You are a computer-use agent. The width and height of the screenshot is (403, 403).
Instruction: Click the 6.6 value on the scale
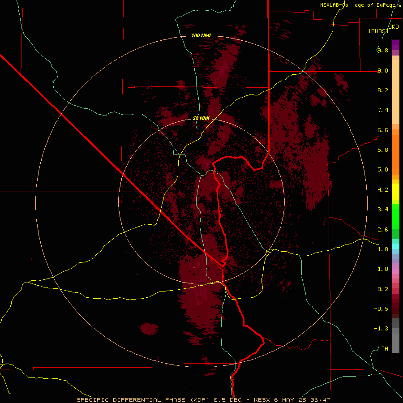click(383, 130)
